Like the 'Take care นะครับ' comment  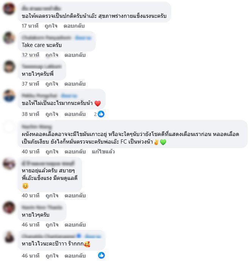pyautogui.click(x=52, y=55)
